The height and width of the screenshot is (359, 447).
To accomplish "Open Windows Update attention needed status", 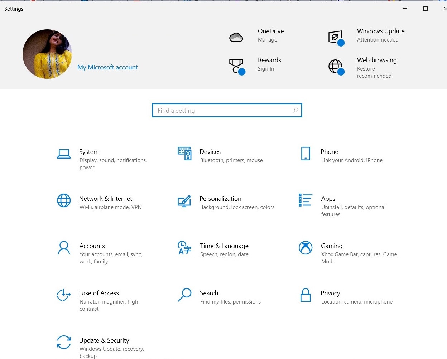I will pos(378,40).
